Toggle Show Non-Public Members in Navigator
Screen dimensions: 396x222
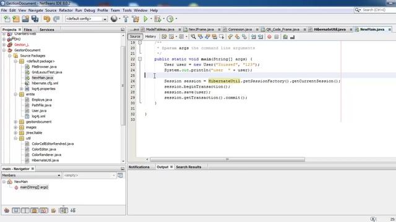pos(35,210)
